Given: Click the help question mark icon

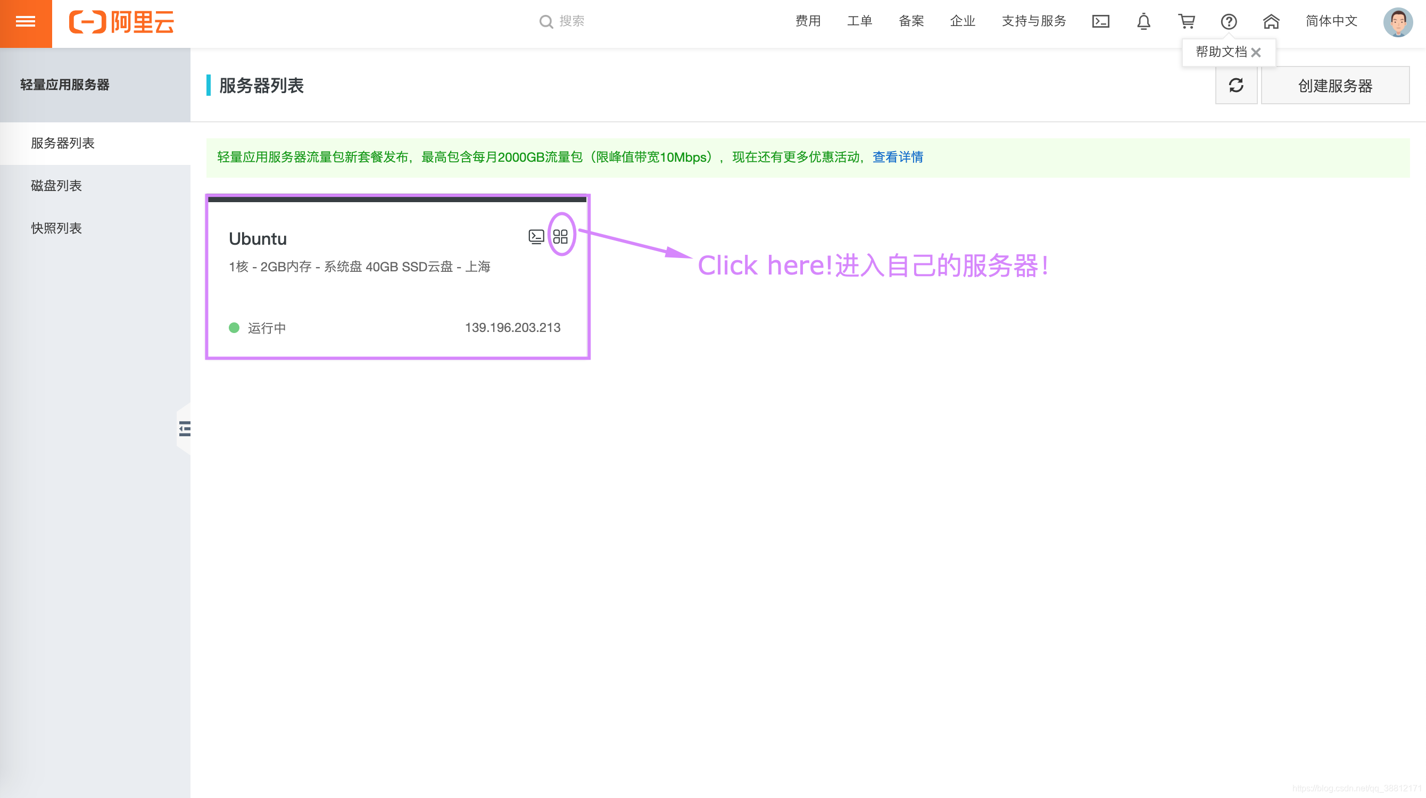Looking at the screenshot, I should tap(1229, 22).
